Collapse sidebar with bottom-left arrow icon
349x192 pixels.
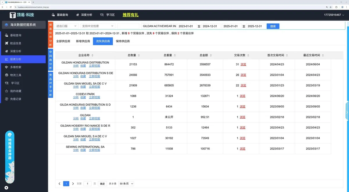pyautogui.click(x=6, y=188)
